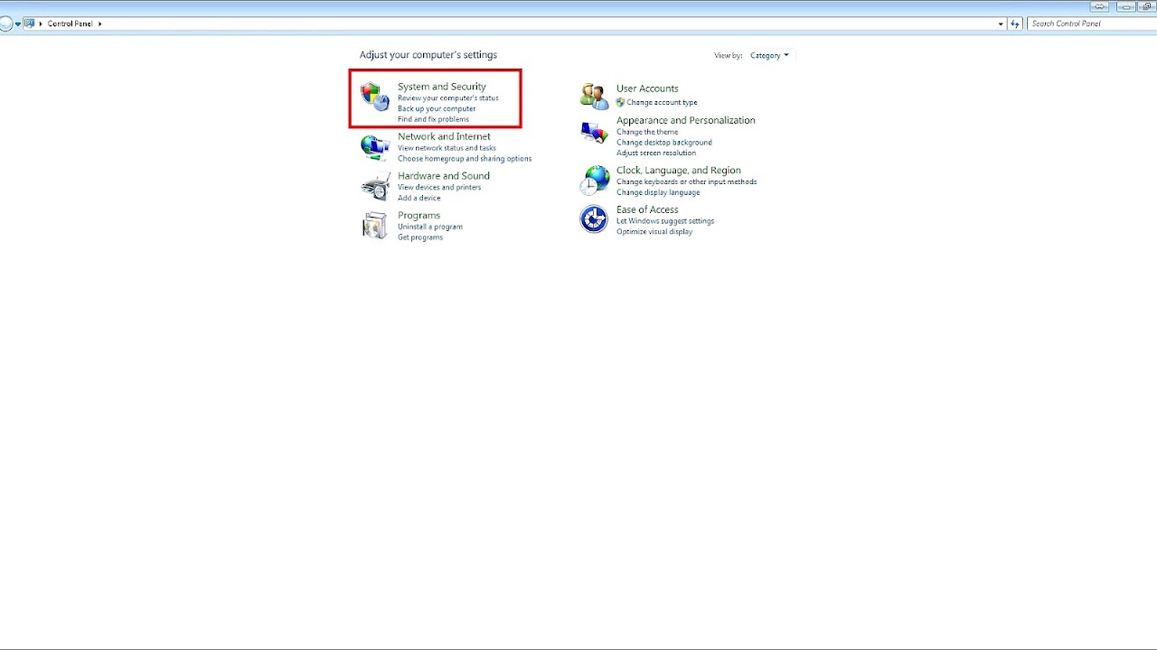Open View network status and tasks link
1157x650 pixels.
[x=447, y=148]
